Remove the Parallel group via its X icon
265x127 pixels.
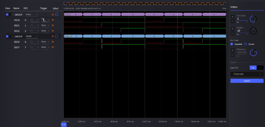53,36
